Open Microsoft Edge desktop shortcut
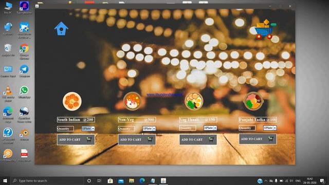 [x=8, y=115]
